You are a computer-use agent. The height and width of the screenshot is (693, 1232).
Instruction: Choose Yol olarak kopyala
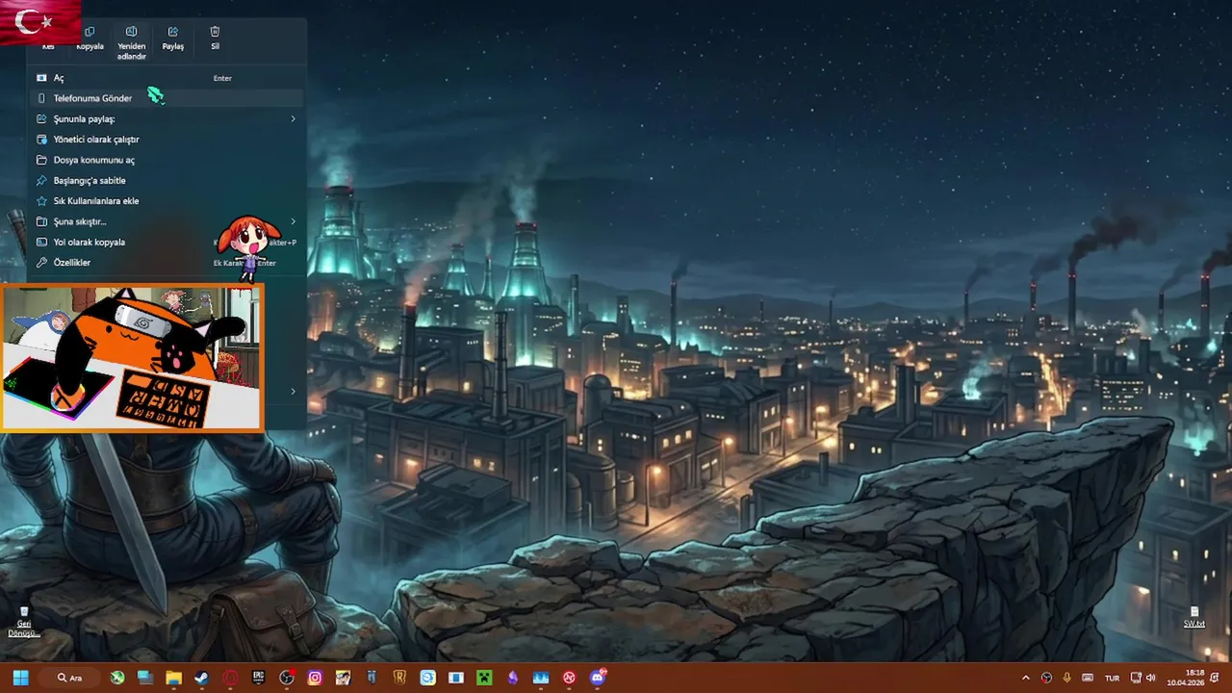[x=166, y=242]
